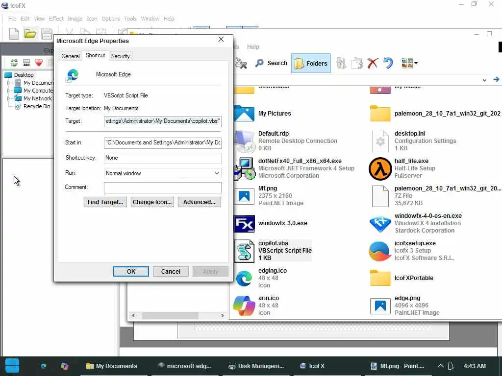Switch to the General tab in Properties
The image size is (502, 376).
71,56
